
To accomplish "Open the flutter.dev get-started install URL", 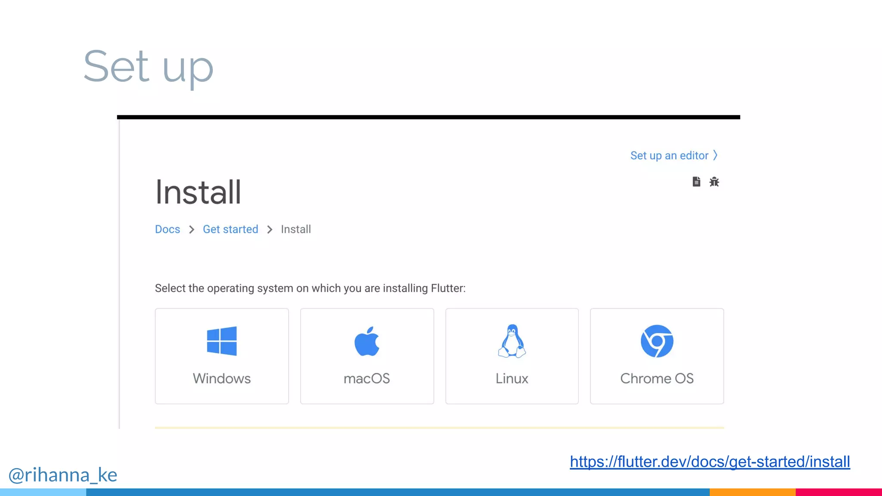I will coord(710,462).
